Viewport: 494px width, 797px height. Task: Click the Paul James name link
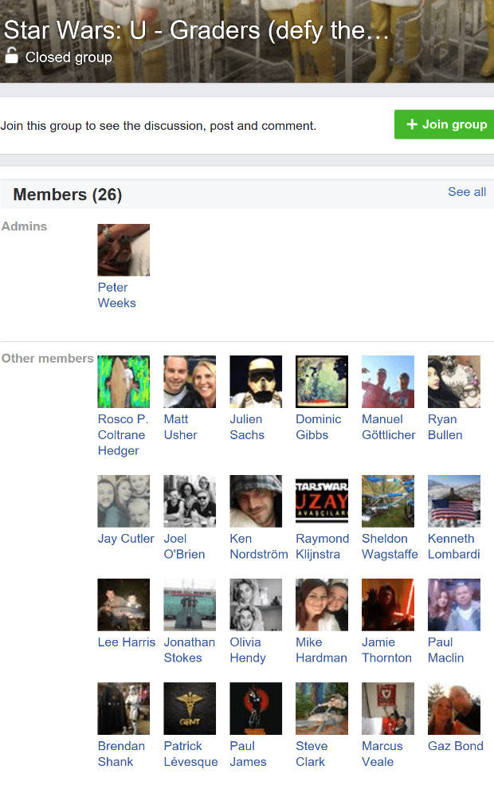point(248,754)
